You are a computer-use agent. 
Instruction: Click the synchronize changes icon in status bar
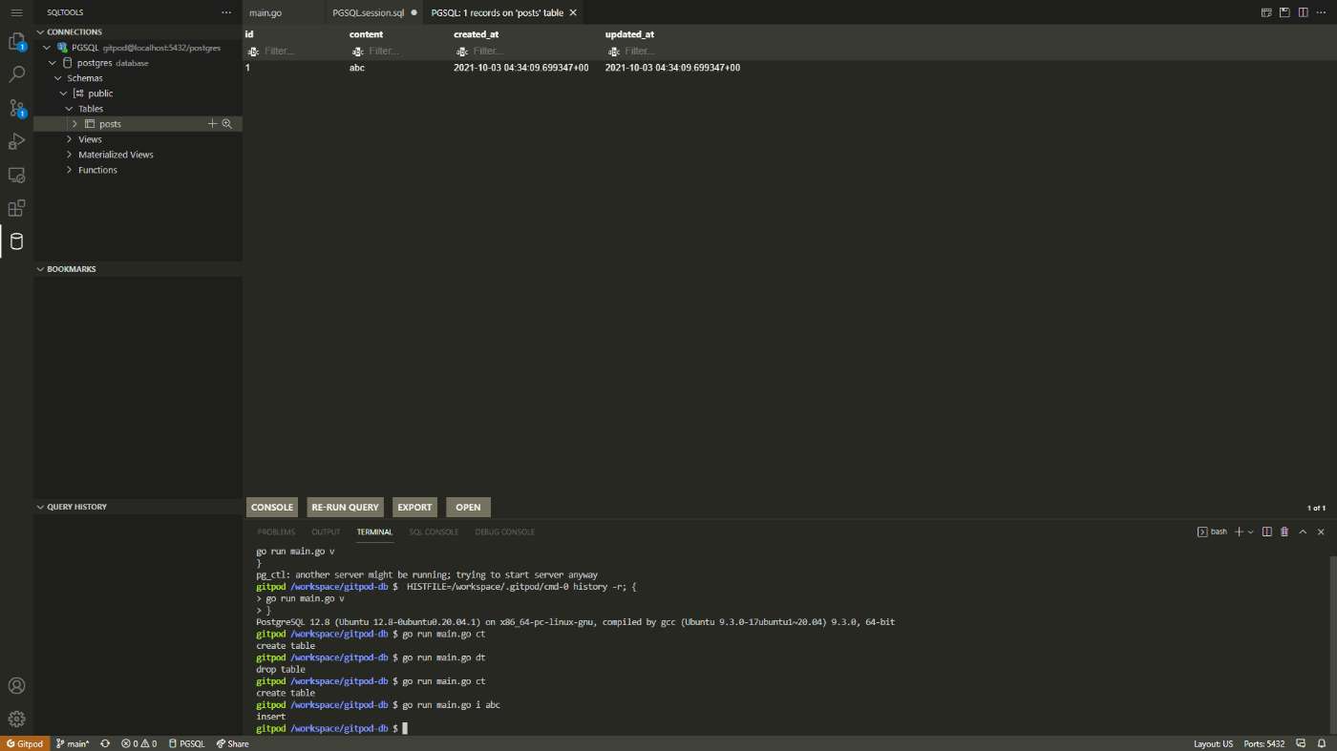105,743
